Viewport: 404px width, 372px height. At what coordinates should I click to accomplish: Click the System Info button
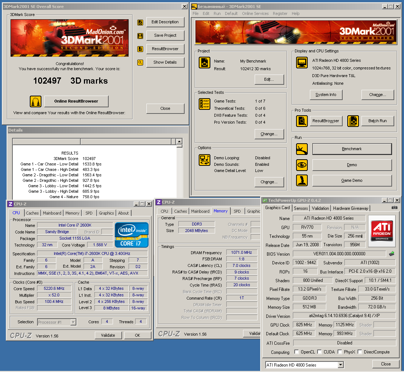click(x=326, y=95)
